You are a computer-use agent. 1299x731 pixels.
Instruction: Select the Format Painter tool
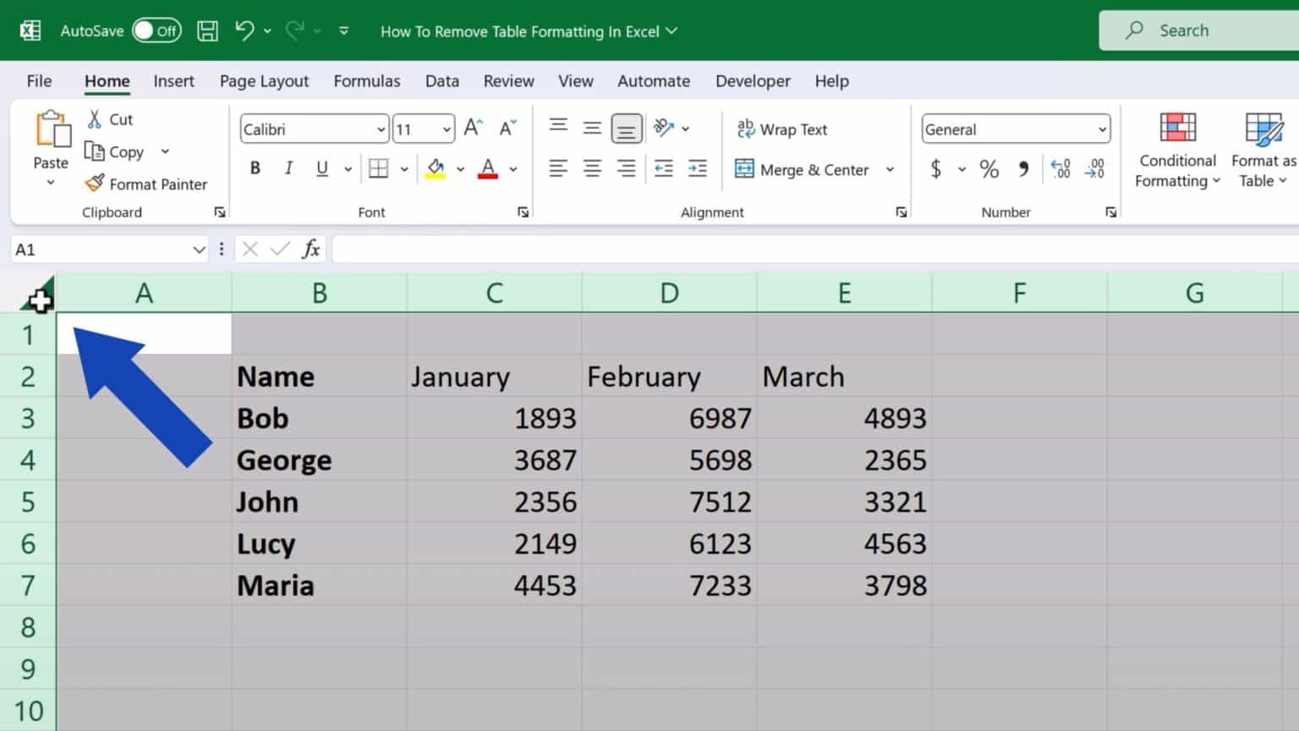147,184
